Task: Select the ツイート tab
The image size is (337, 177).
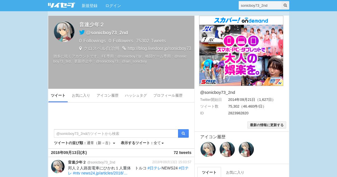Action: (58, 96)
